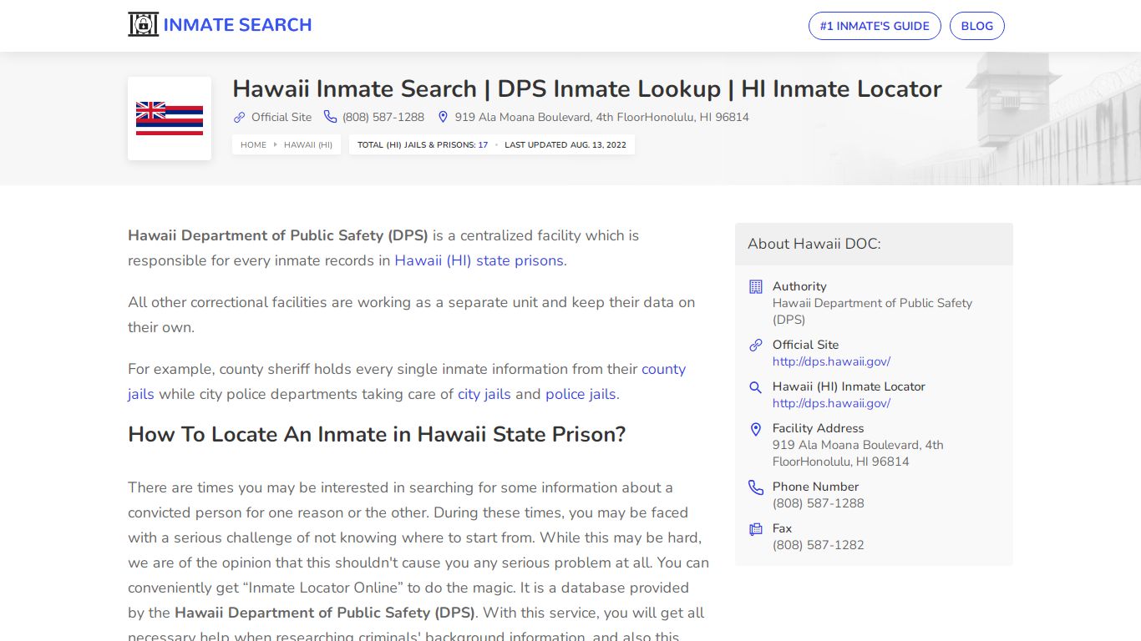Image resolution: width=1141 pixels, height=641 pixels.
Task: Click LAST UPDATED AUG. 13, 2022 text
Action: [565, 145]
